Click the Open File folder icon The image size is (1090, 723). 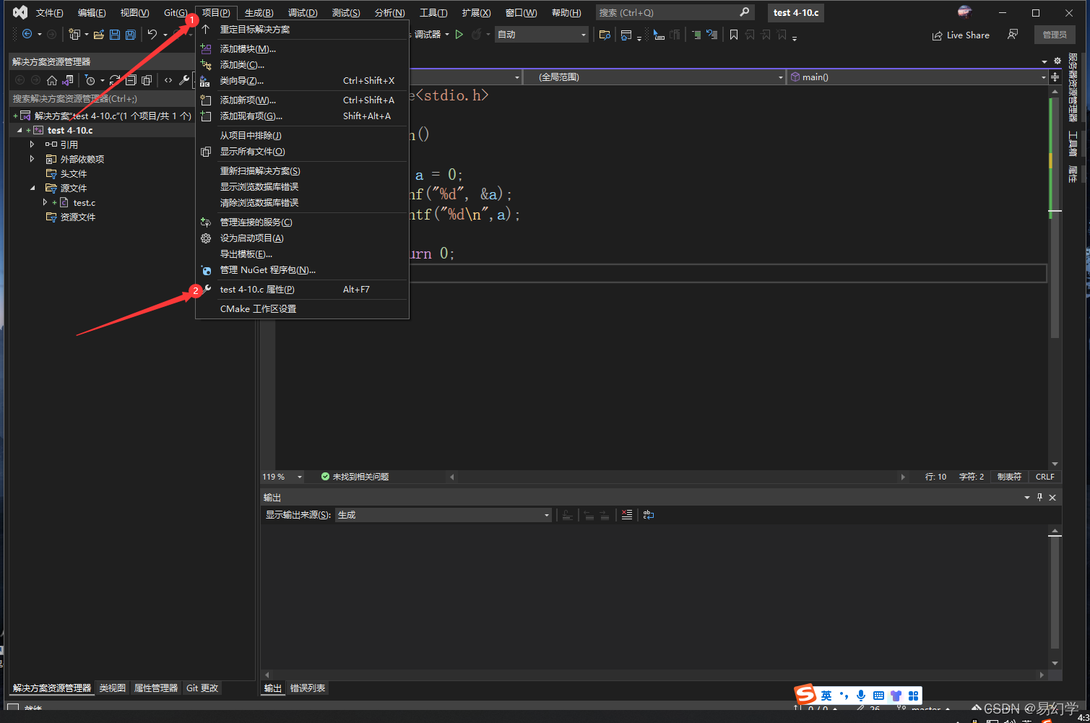tap(99, 34)
